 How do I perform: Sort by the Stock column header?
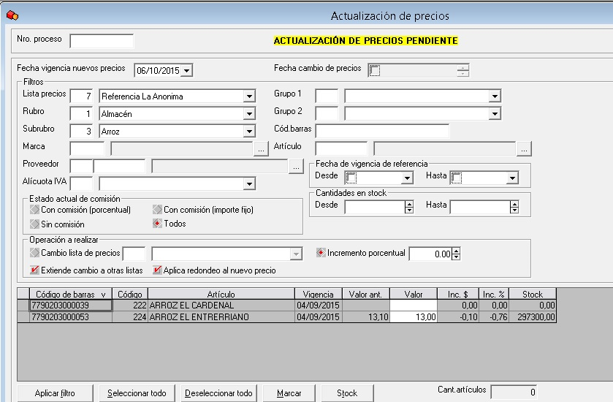tap(533, 294)
